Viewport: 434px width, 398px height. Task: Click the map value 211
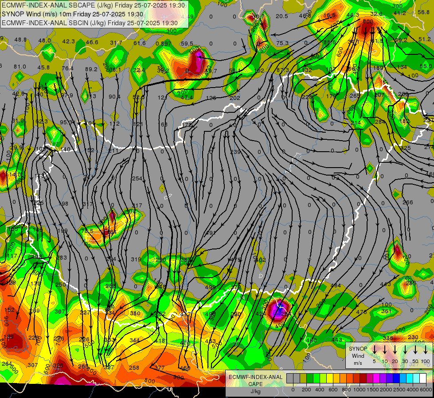(113, 151)
